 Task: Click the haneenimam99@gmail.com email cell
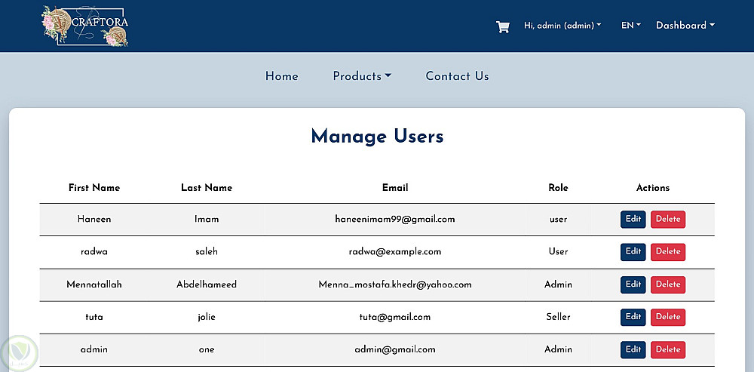point(395,220)
